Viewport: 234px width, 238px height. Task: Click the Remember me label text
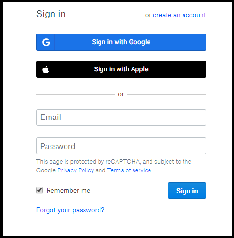pos(68,190)
